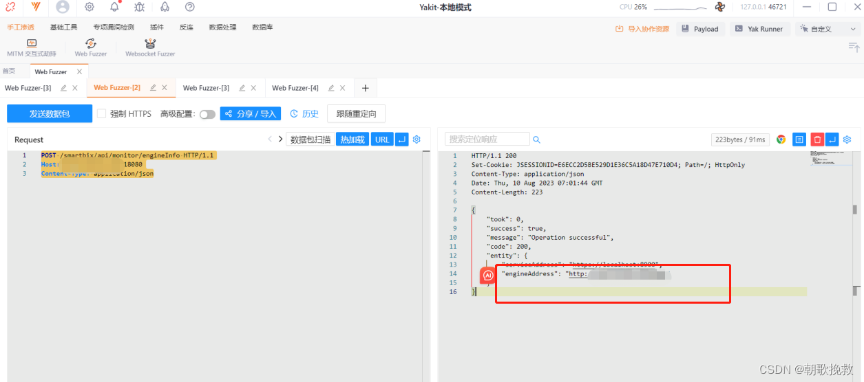The height and width of the screenshot is (382, 864).
Task: Rename the Web Fuzzer-[4] tab with pencil
Action: click(x=332, y=88)
